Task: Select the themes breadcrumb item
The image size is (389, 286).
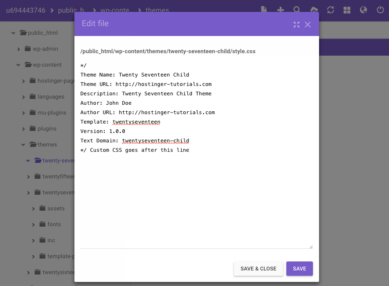Action: coord(157,10)
